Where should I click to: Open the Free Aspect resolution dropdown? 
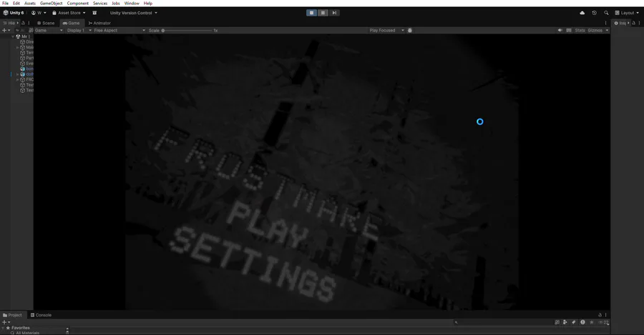[119, 30]
